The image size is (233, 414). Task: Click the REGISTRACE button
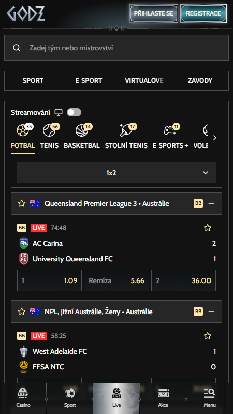coord(203,13)
